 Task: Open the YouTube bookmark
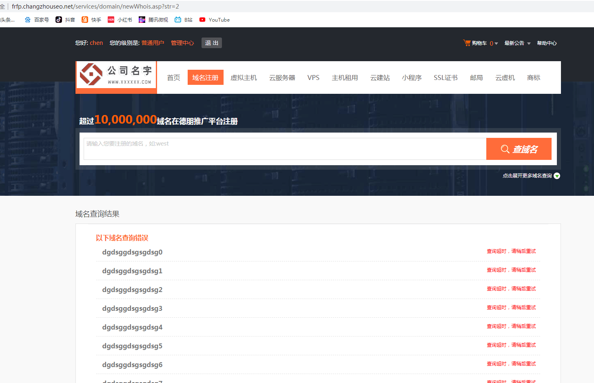pos(202,20)
